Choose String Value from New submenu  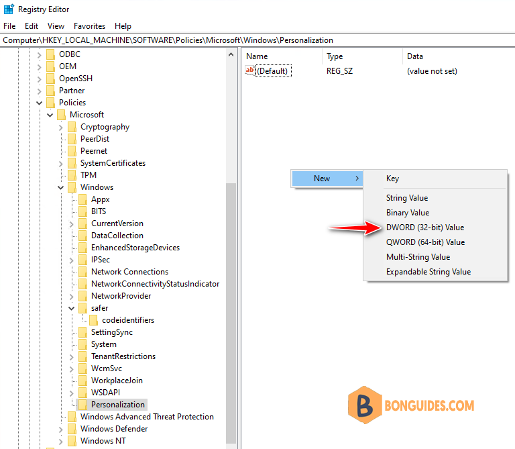coord(407,198)
